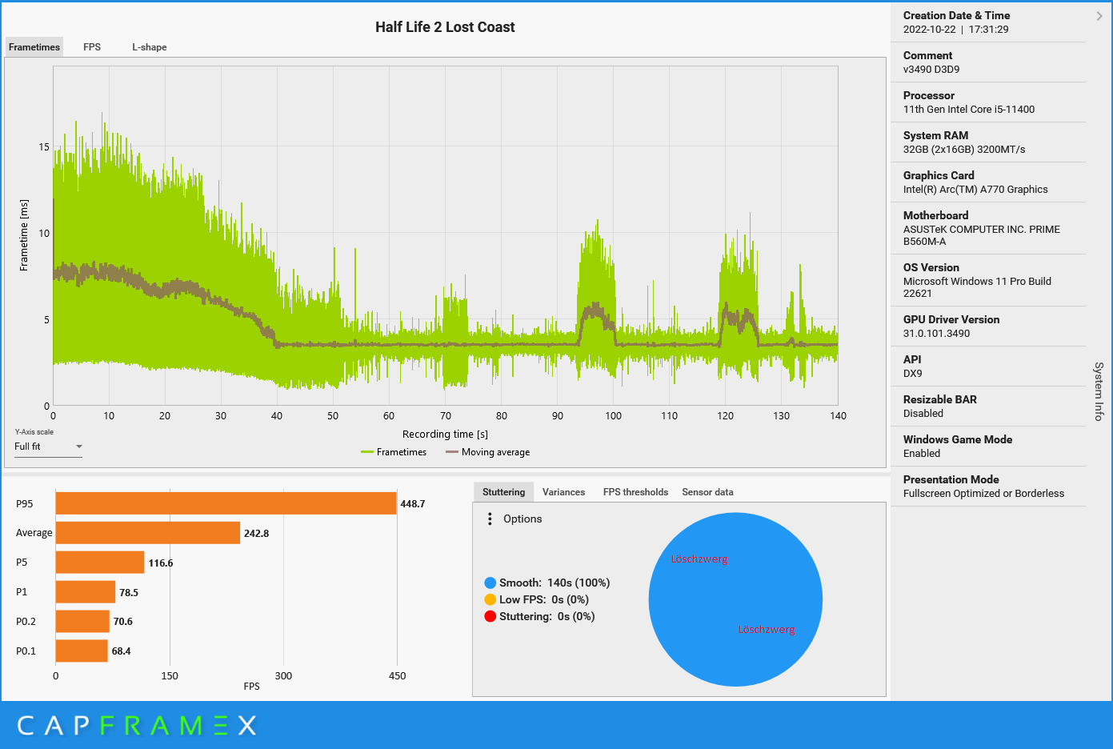Click the Smooth: 140s (100%) text
Screen dimensions: 1113x749
click(554, 583)
